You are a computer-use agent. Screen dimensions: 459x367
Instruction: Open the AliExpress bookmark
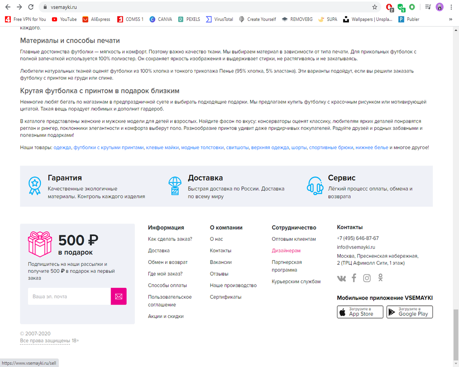tap(96, 19)
